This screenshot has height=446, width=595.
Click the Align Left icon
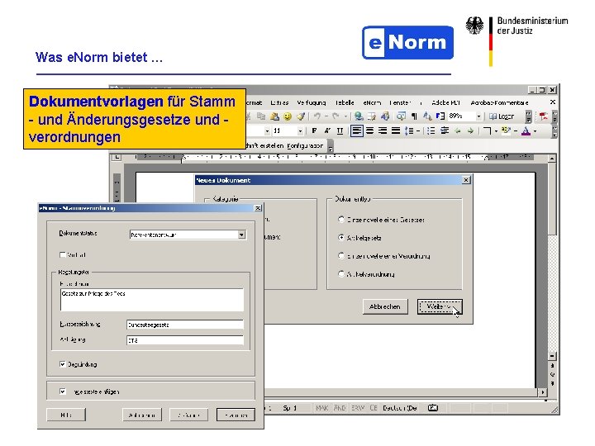[356, 130]
